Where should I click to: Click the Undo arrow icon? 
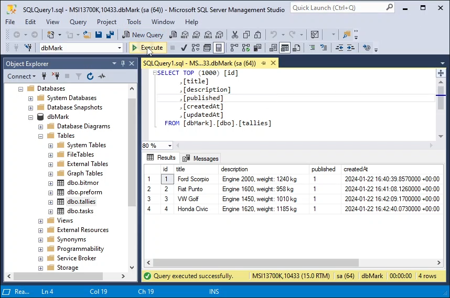click(273, 35)
